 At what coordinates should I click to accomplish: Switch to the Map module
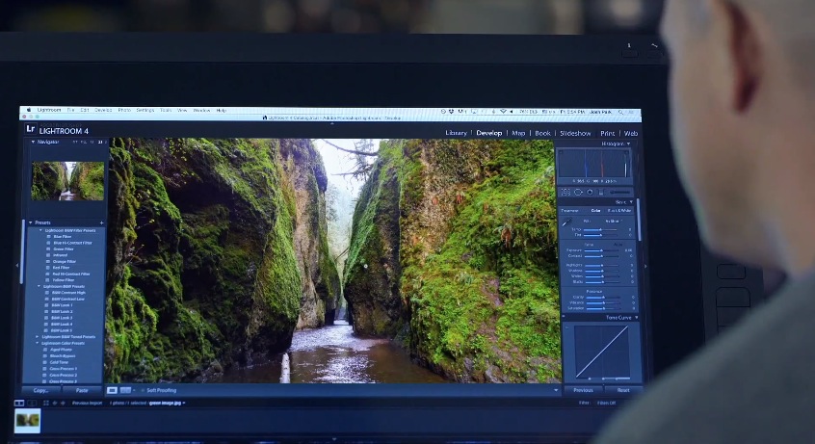coord(518,133)
